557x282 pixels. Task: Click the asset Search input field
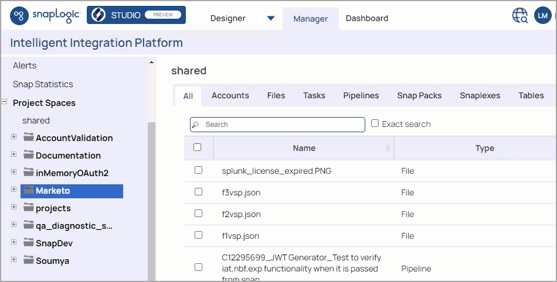coord(281,125)
